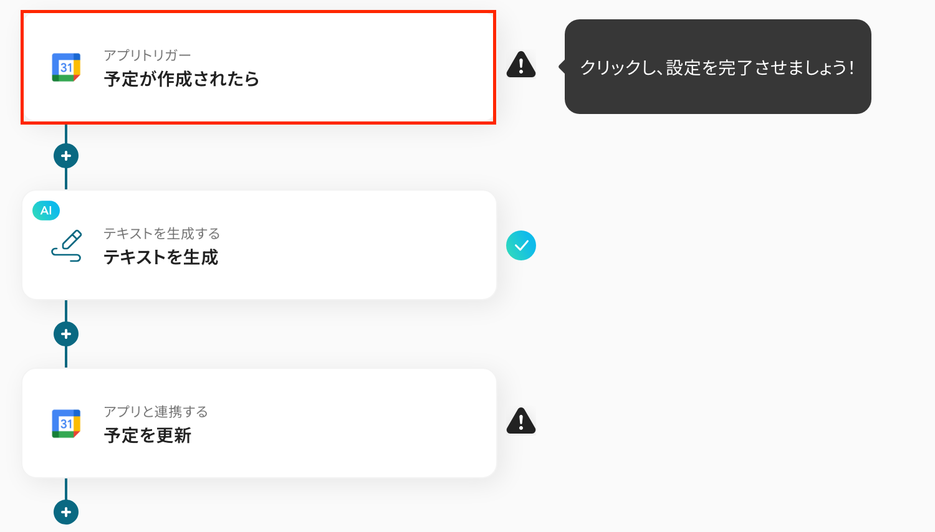This screenshot has height=532, width=935.
Task: Click the empty right area of the red-outlined trigger card
Action: [386, 67]
